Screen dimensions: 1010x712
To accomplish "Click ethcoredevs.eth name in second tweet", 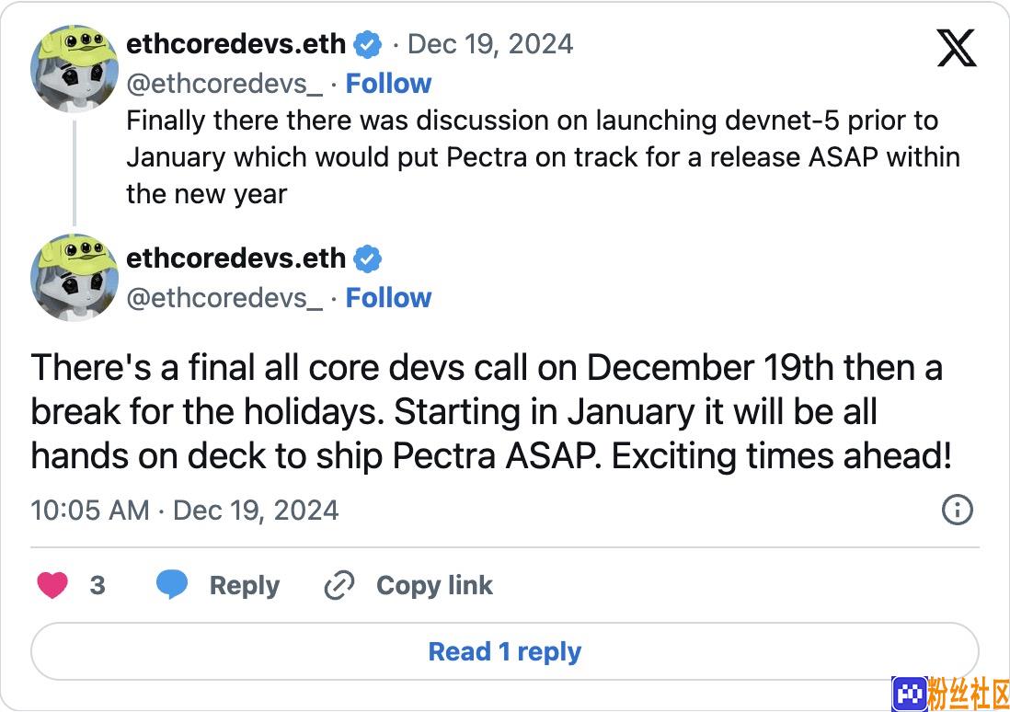I will [x=235, y=258].
